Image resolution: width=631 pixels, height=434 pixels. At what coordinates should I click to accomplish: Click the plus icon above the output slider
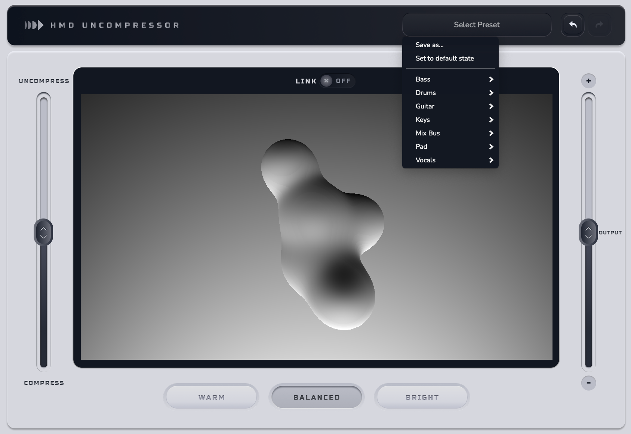589,80
